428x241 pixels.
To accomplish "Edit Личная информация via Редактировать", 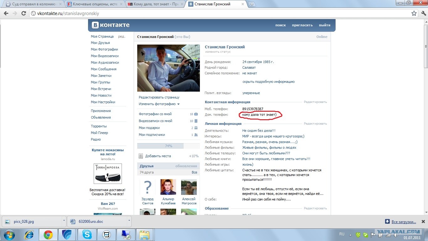I will pos(315,124).
